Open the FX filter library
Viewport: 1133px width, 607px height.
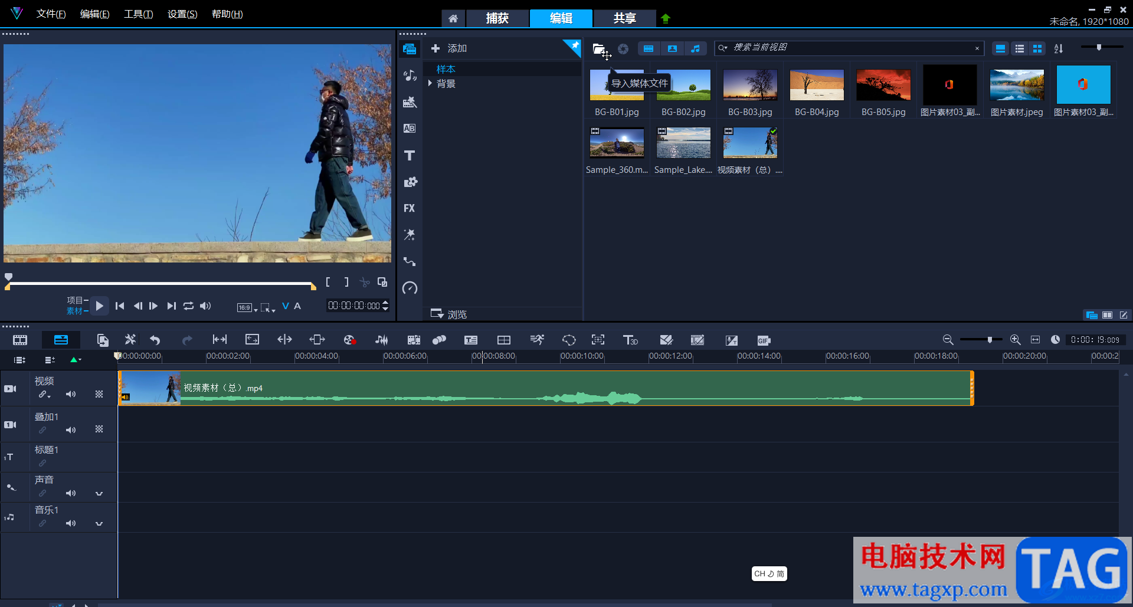pyautogui.click(x=410, y=208)
